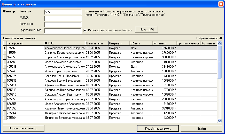Click date cell 06.04.2005
This screenshot has width=225, height=134.
(x=97, y=108)
